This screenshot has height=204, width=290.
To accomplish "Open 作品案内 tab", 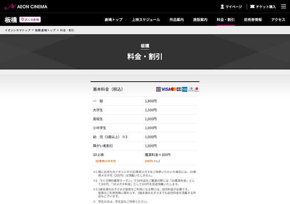I will pyautogui.click(x=177, y=20).
